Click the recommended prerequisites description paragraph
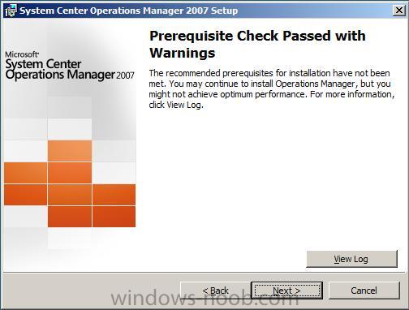 click(272, 88)
